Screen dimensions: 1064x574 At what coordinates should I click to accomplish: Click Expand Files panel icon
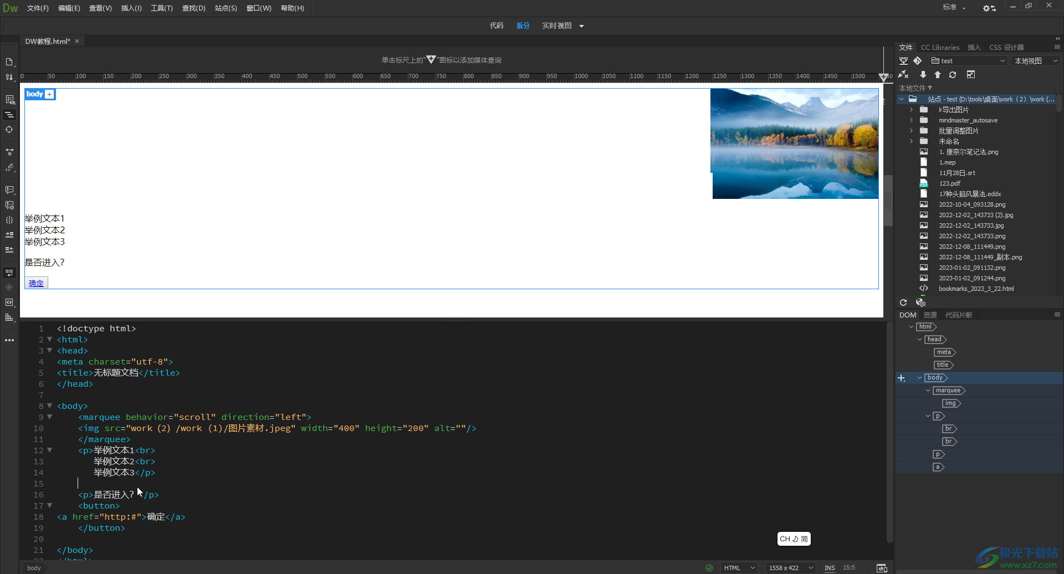click(x=971, y=75)
